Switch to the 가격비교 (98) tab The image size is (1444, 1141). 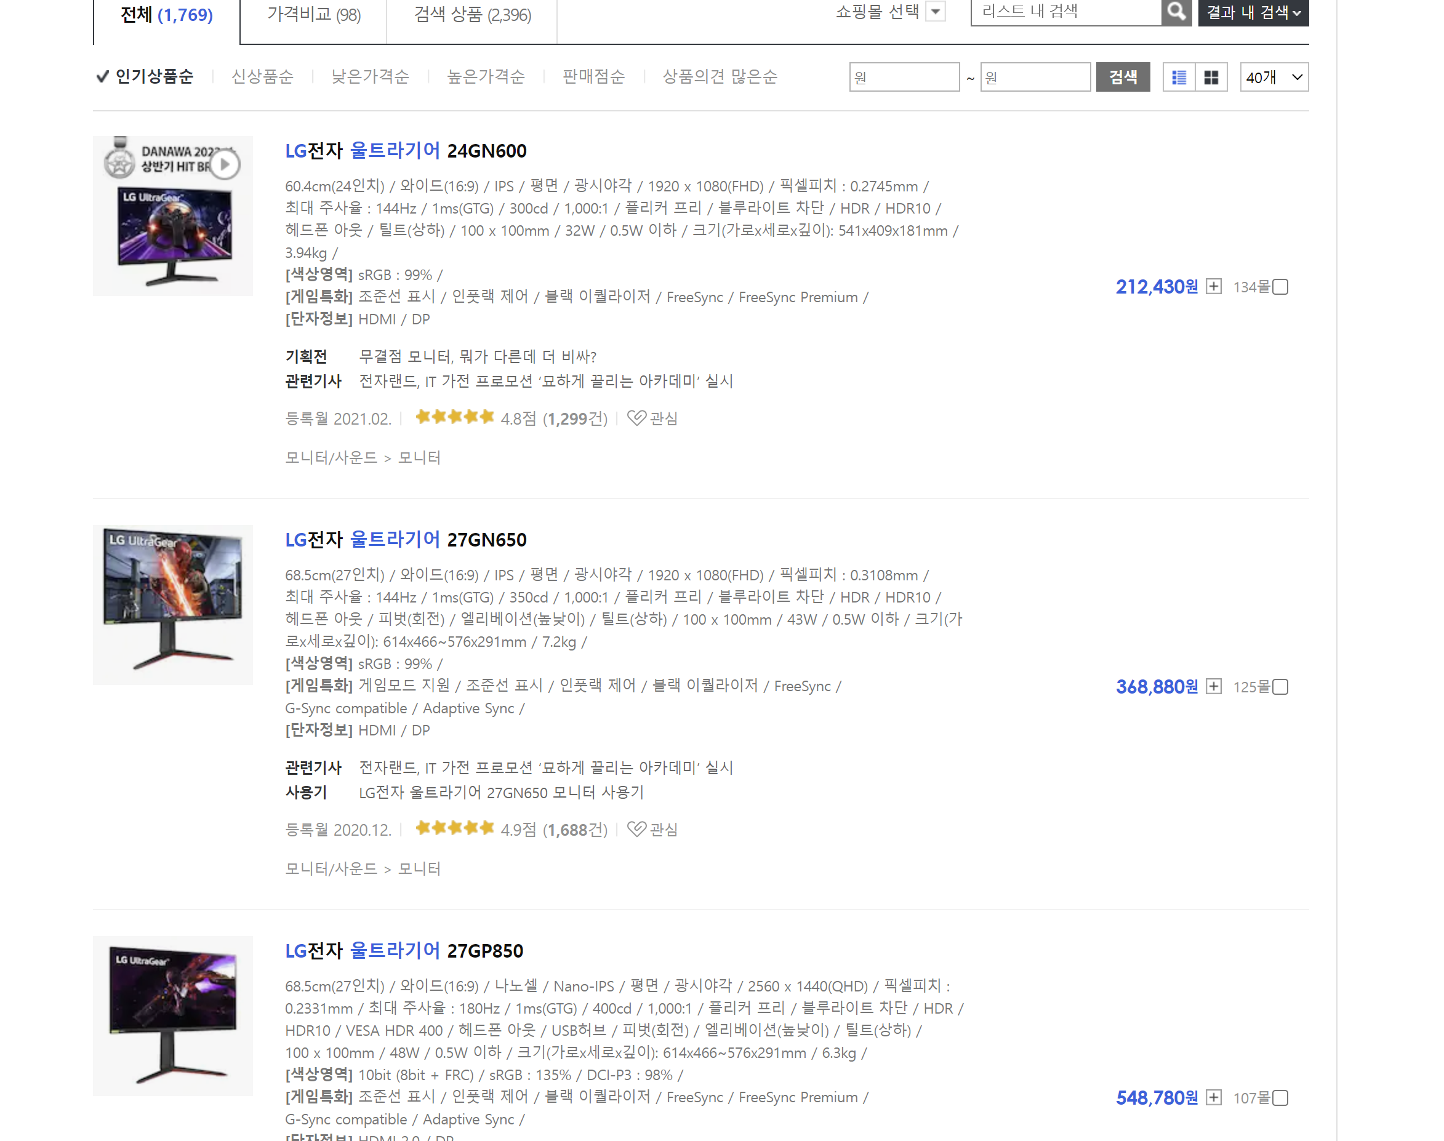[313, 15]
